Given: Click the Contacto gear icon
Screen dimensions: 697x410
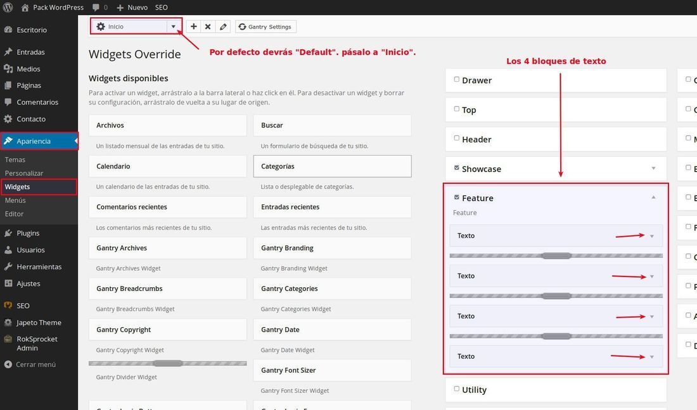Looking at the screenshot, I should click(x=8, y=119).
